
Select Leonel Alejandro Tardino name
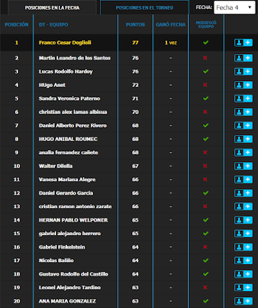point(70,287)
